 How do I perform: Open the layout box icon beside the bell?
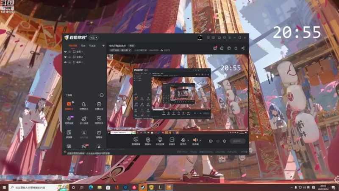click(x=229, y=48)
